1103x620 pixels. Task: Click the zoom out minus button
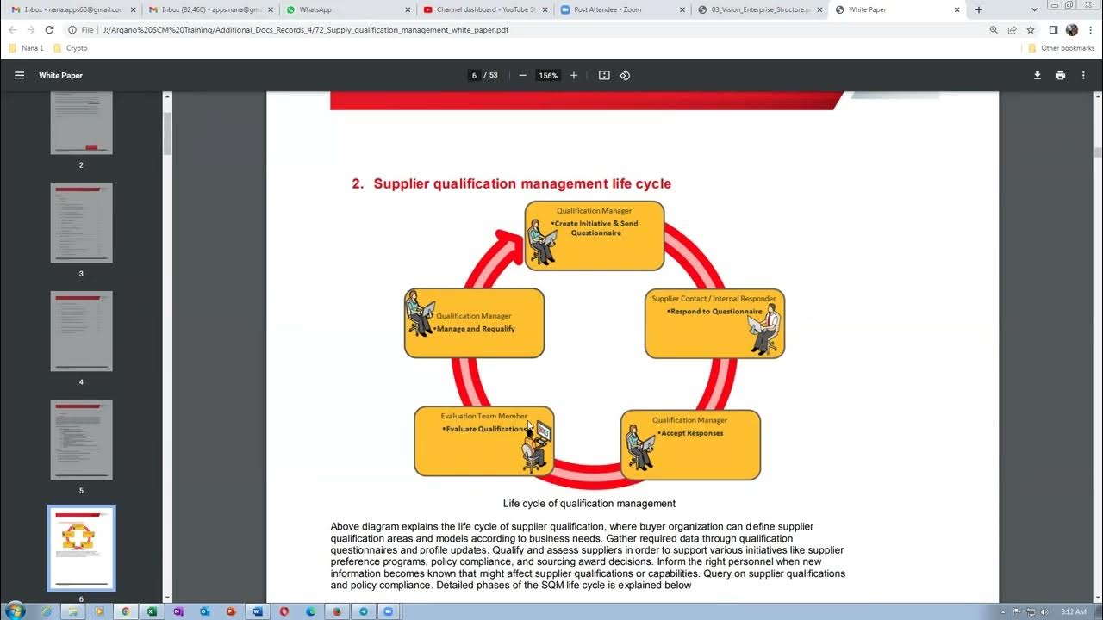tap(522, 75)
